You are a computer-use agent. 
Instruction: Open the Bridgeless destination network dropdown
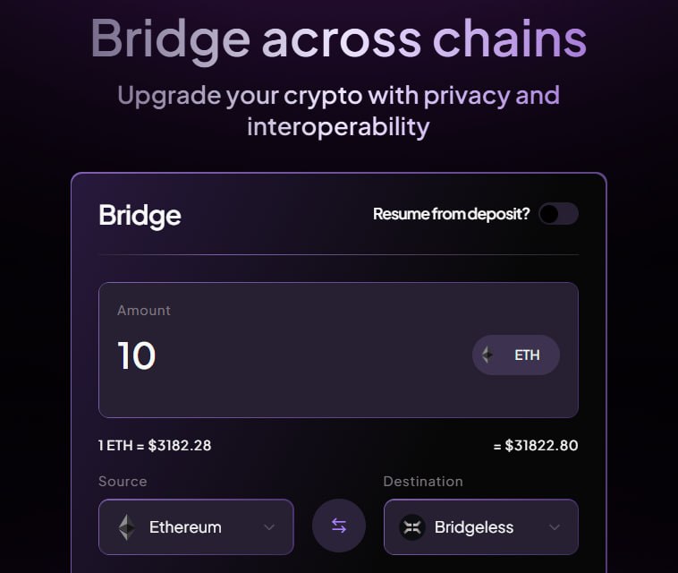[480, 526]
